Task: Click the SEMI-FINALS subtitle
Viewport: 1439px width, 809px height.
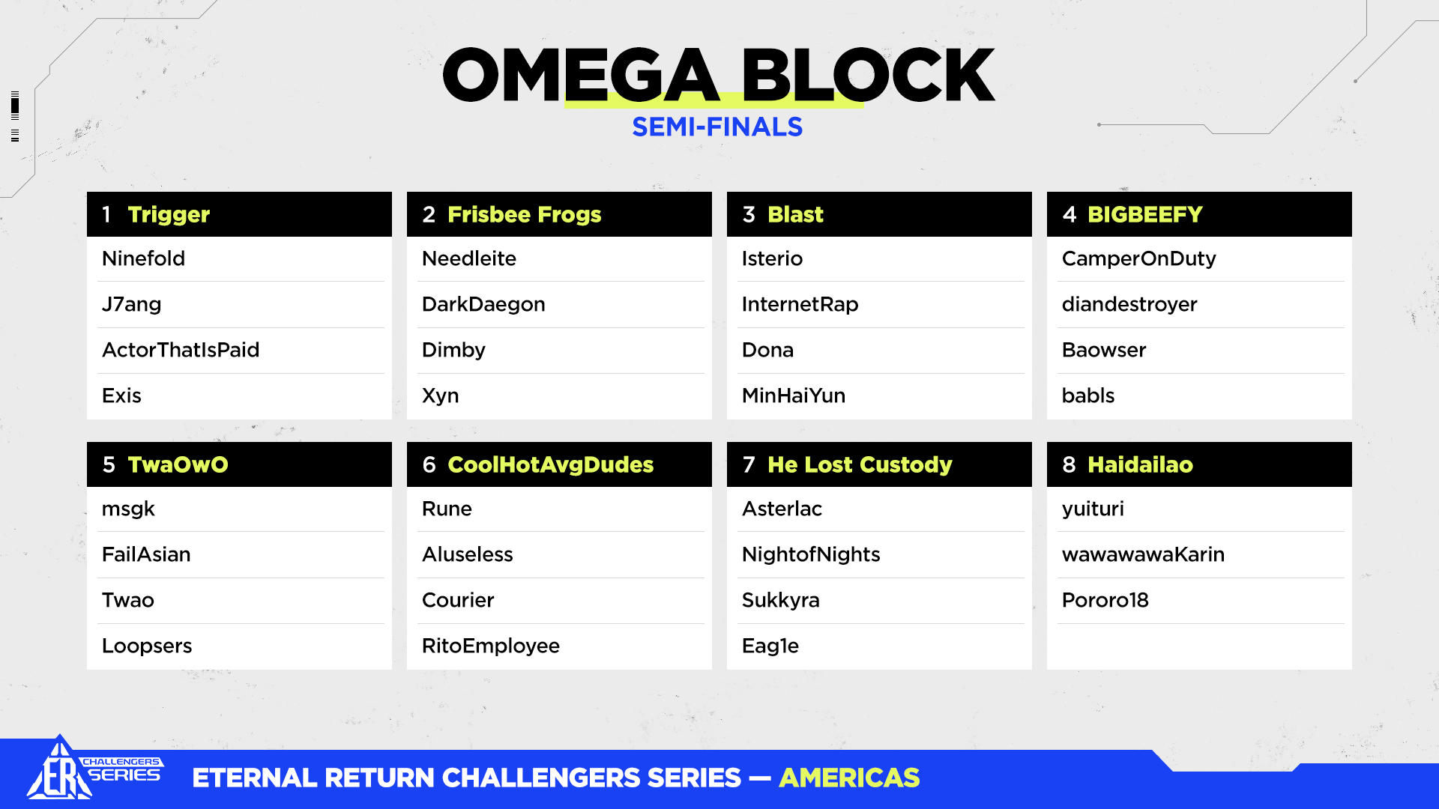Action: click(717, 127)
